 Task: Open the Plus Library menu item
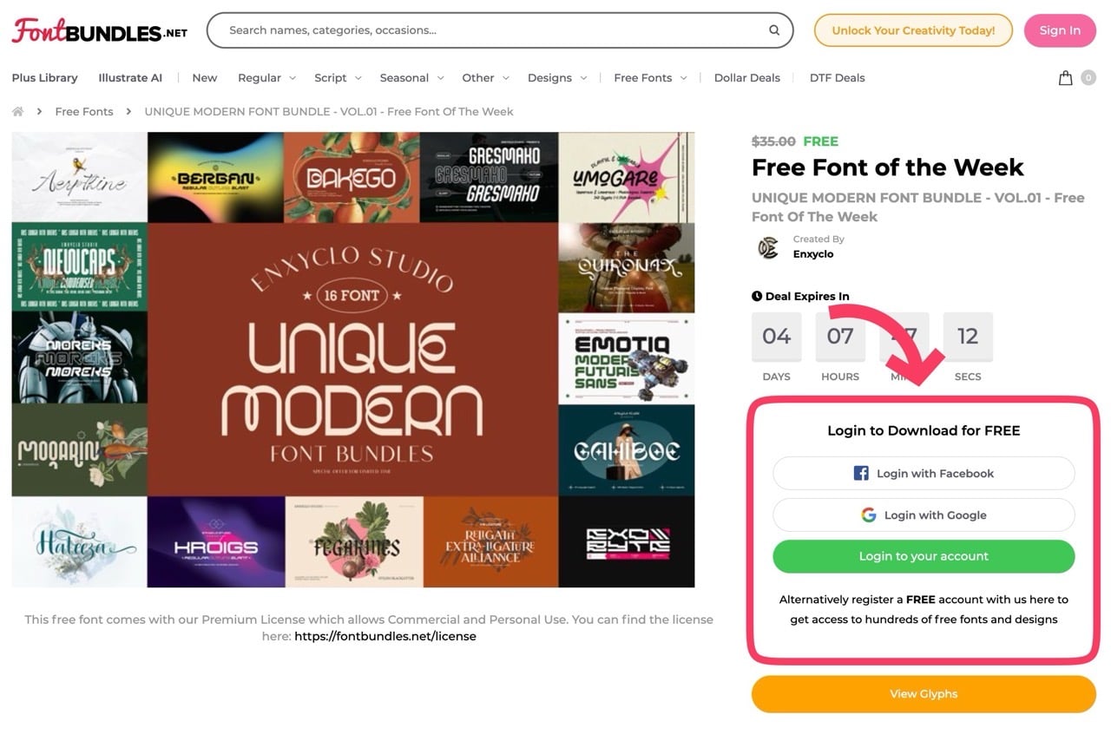(x=44, y=78)
